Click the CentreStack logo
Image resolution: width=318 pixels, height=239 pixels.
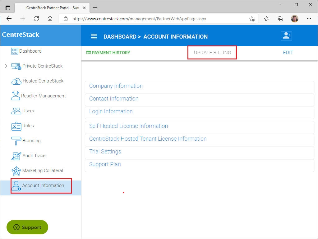click(x=21, y=35)
